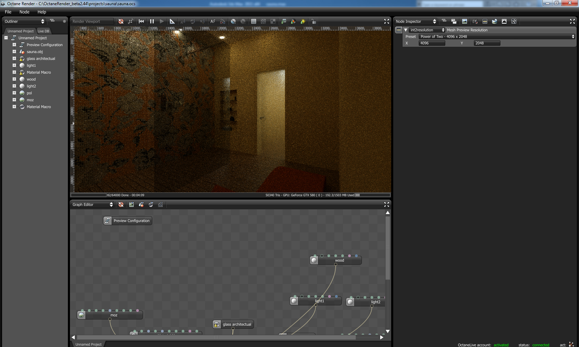Select the glass architectual node in graph

(x=233, y=324)
